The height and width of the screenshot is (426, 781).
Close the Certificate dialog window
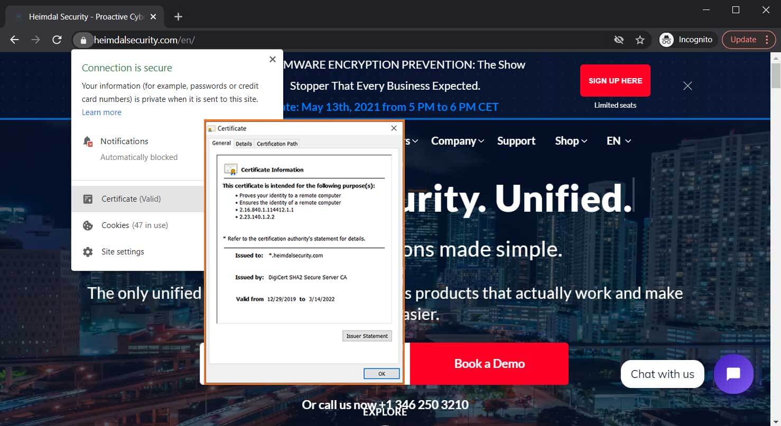coord(394,128)
